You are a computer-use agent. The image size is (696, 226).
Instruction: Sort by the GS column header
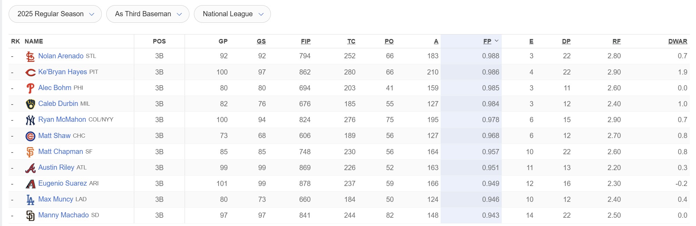pos(261,41)
